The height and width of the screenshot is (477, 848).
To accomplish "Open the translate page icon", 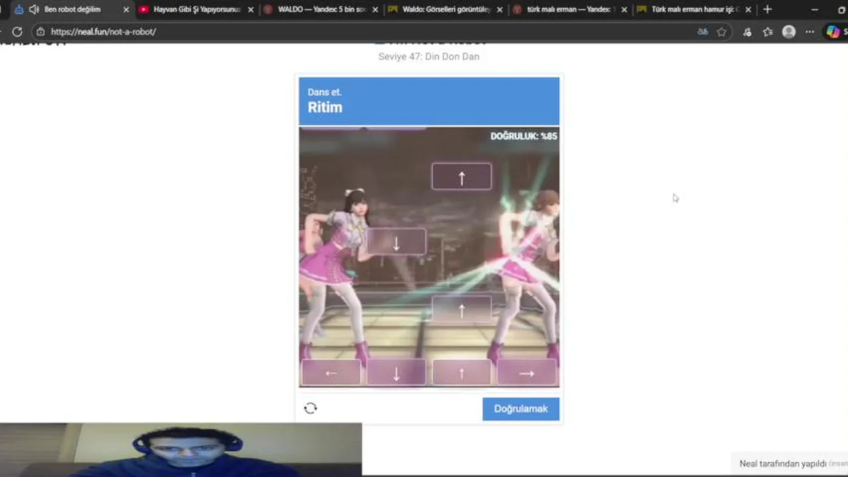I will 703,32.
